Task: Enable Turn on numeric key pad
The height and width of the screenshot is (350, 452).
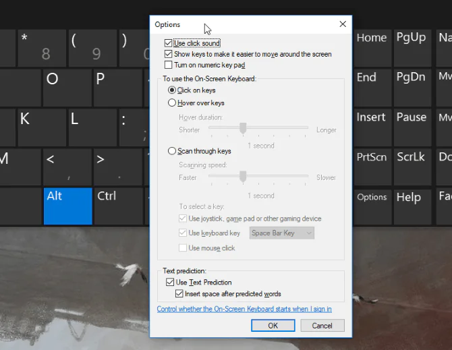Action: click(x=169, y=65)
